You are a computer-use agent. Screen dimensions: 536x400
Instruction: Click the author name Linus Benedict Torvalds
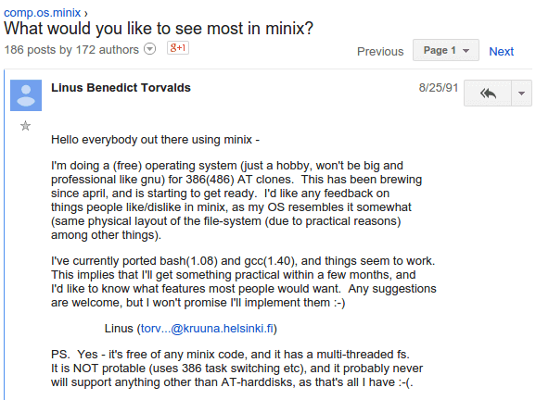[121, 88]
